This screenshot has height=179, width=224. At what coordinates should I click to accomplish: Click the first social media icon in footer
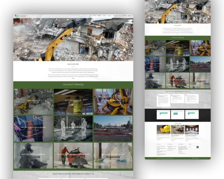coord(192,158)
